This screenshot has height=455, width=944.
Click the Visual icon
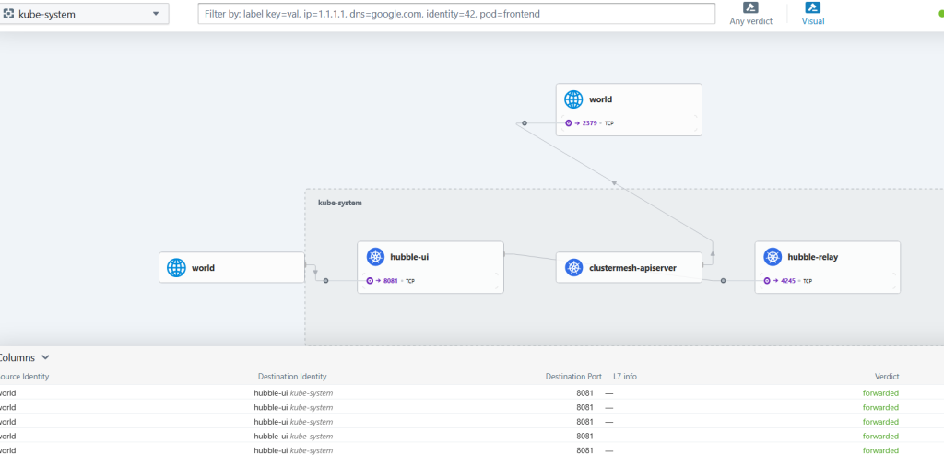(813, 7)
